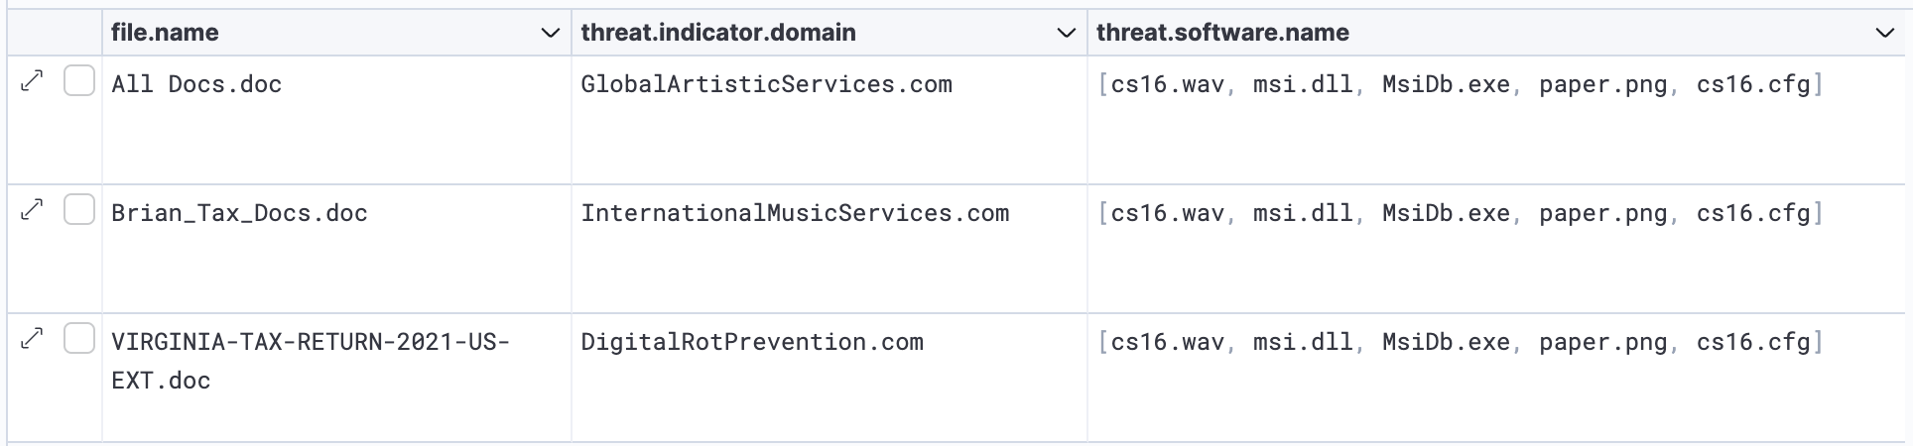This screenshot has width=1913, height=446.
Task: Open the file.name column options chevron
Action: pyautogui.click(x=550, y=33)
